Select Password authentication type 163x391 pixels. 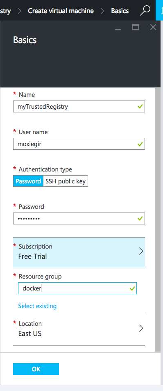pos(28,181)
